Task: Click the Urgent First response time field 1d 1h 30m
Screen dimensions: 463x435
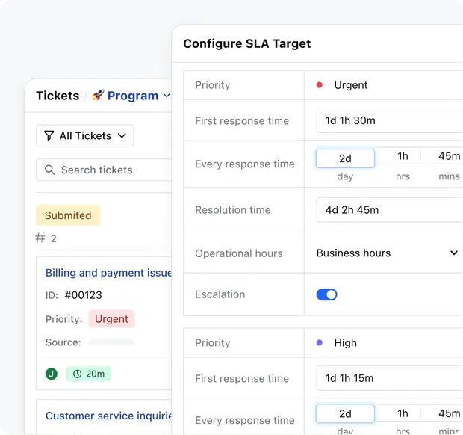Action: point(390,120)
